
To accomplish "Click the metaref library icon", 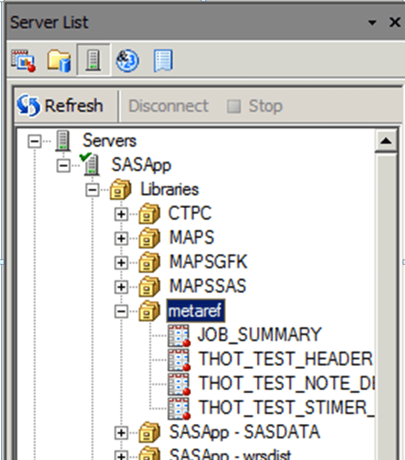I will click(x=149, y=311).
